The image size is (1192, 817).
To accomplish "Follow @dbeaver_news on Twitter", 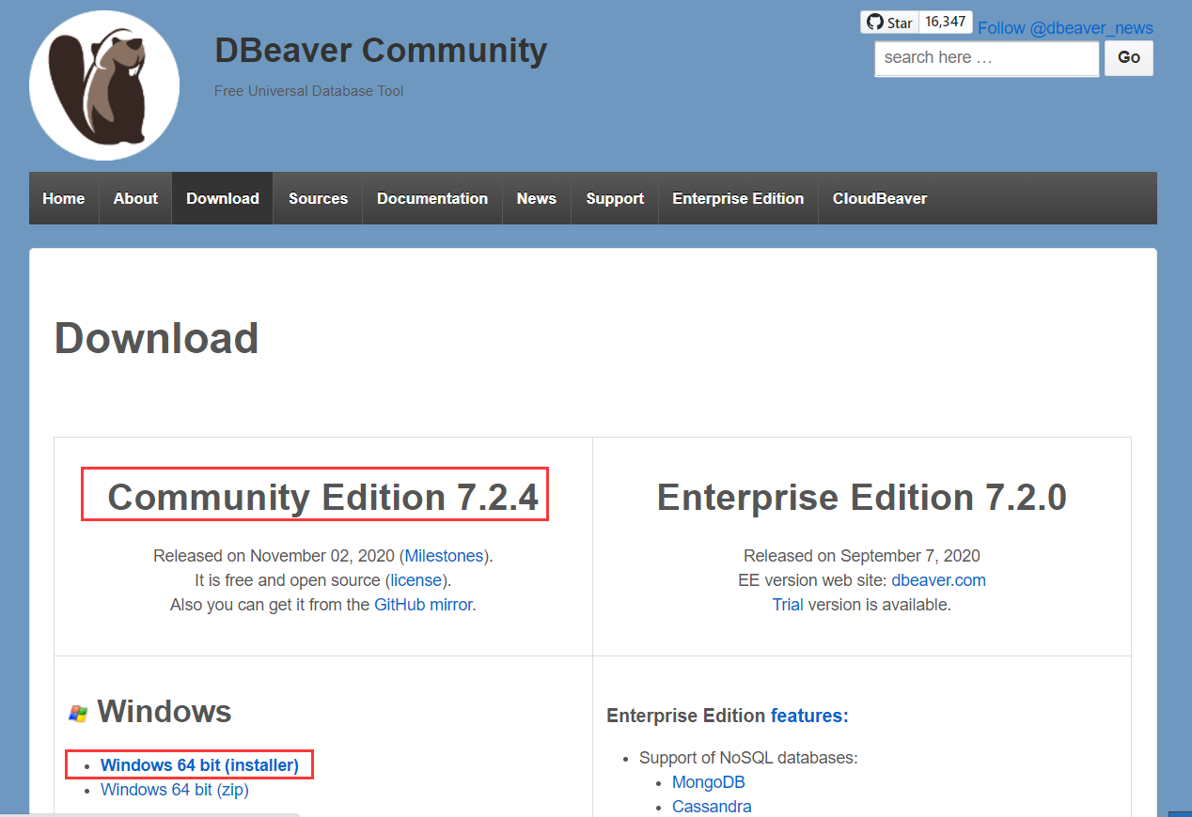I will 1064,28.
